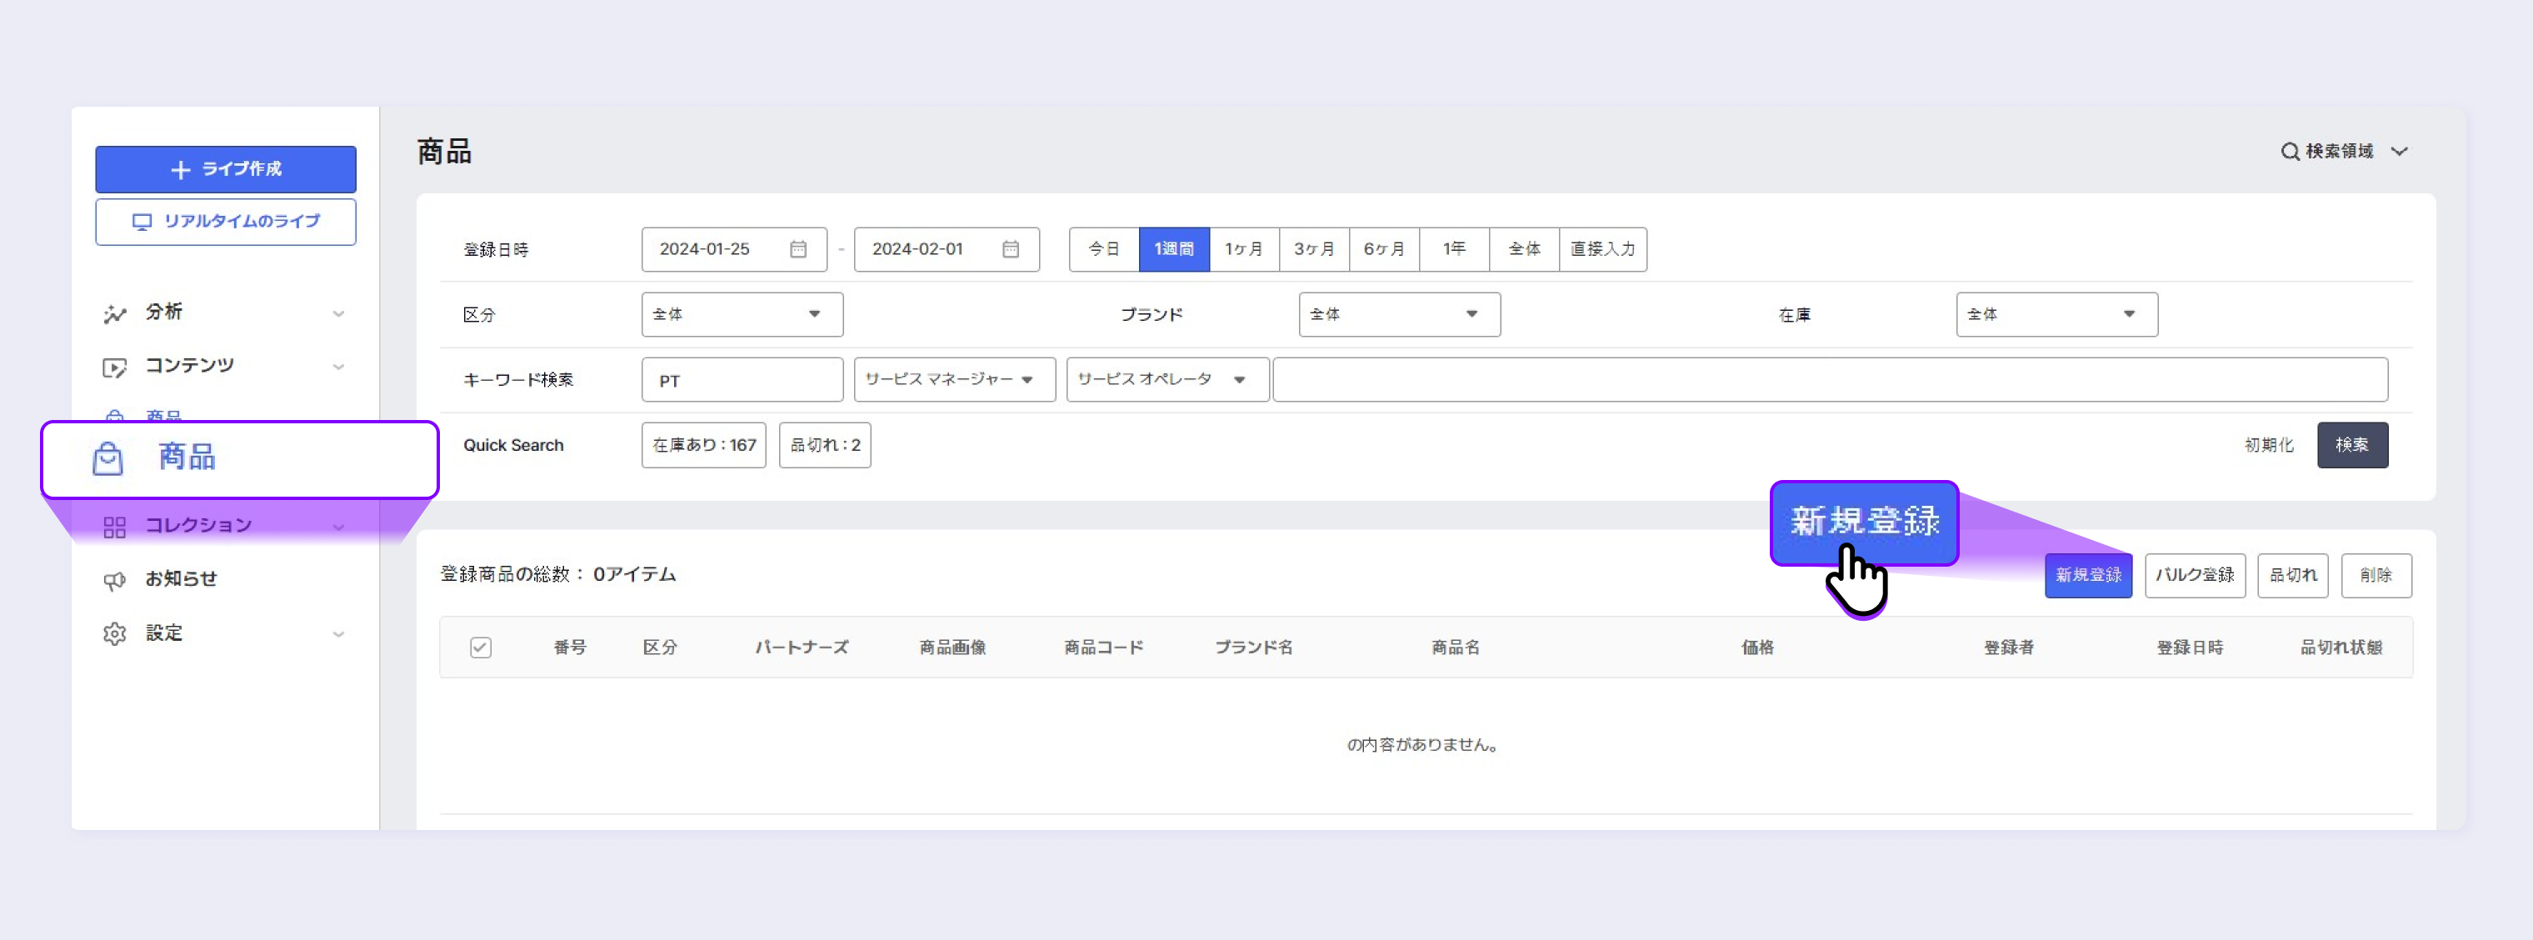Select the 今日 date range option

point(1103,250)
